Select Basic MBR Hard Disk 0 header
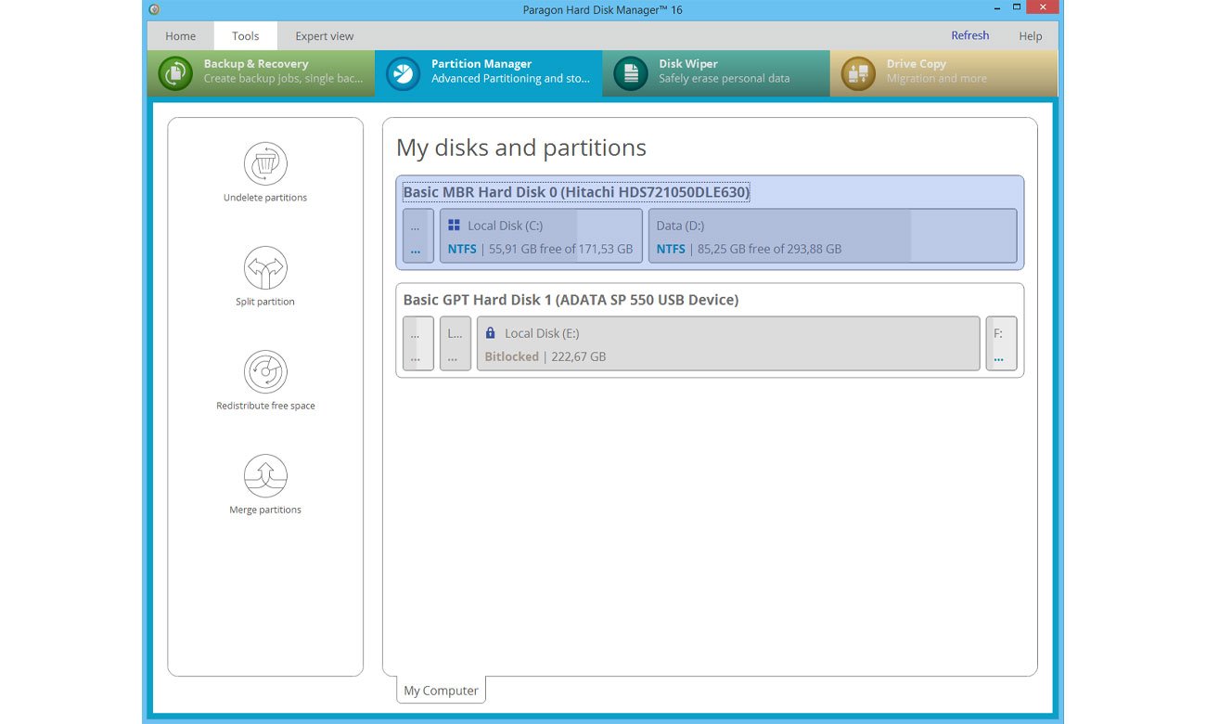The width and height of the screenshot is (1206, 724). point(576,192)
